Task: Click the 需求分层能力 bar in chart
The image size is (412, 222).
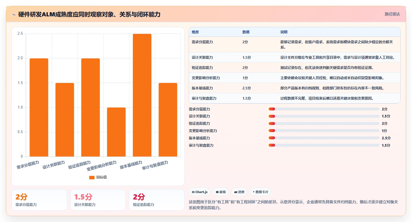Action: coord(39,107)
